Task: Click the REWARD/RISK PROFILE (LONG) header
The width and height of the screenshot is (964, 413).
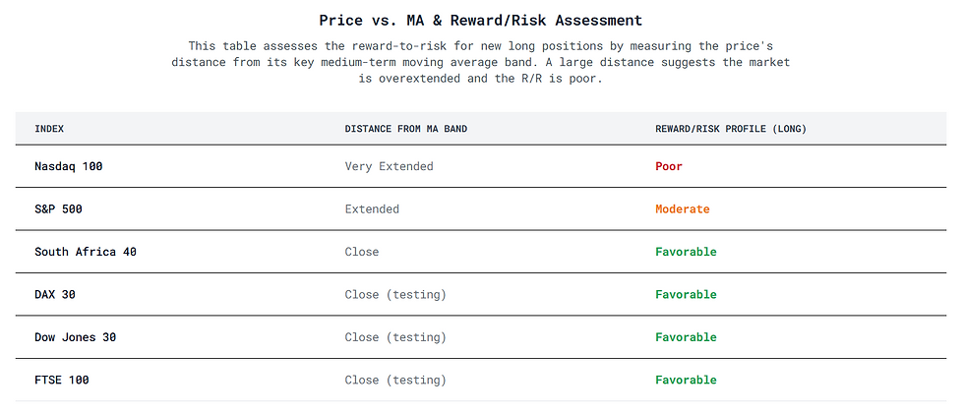Action: point(731,129)
